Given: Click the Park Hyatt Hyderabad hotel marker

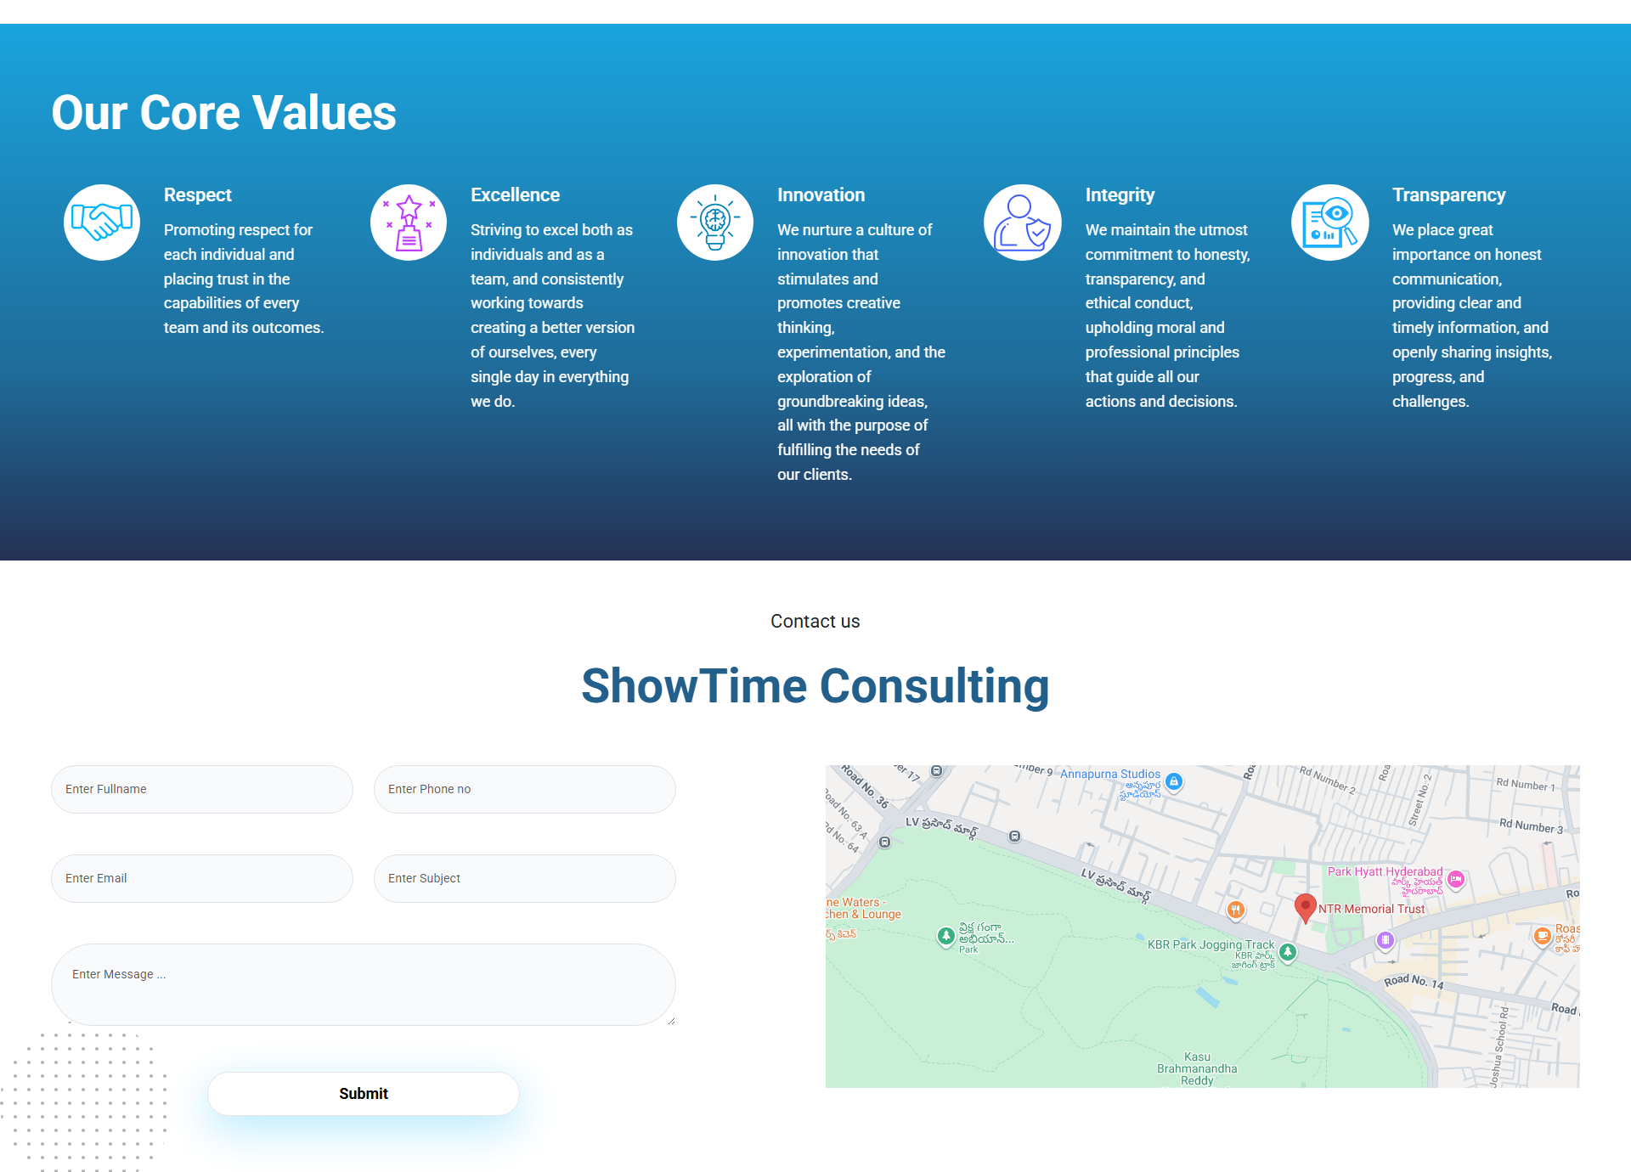Looking at the screenshot, I should 1456,879.
